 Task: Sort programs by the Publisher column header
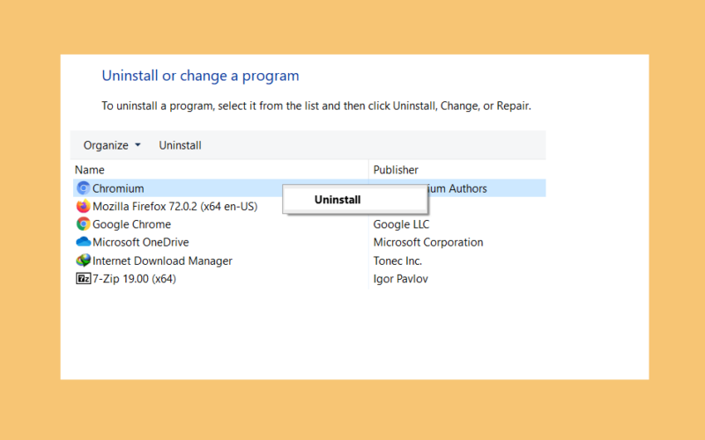click(396, 170)
